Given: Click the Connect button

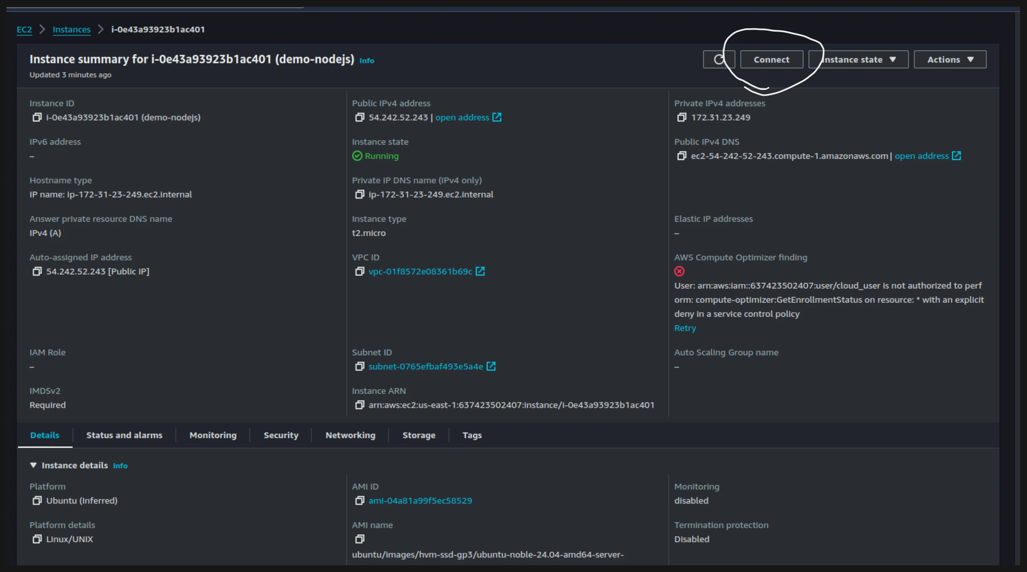Looking at the screenshot, I should tap(771, 59).
